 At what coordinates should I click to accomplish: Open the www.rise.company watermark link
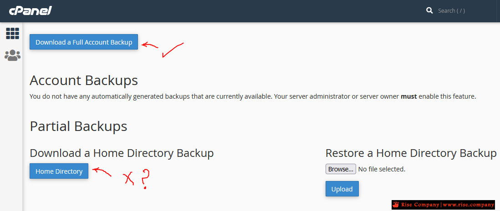469,205
